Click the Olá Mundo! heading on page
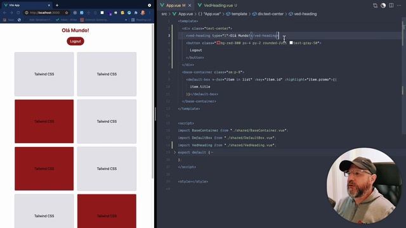The width and height of the screenshot is (406, 228). (75, 30)
